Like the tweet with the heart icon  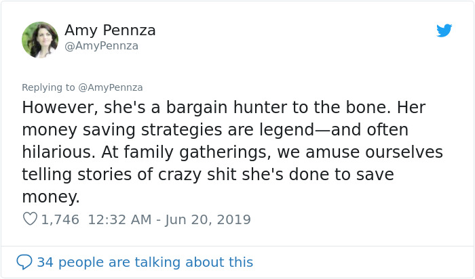(30, 219)
